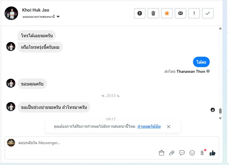Send a thumbs-up like

click(213, 153)
